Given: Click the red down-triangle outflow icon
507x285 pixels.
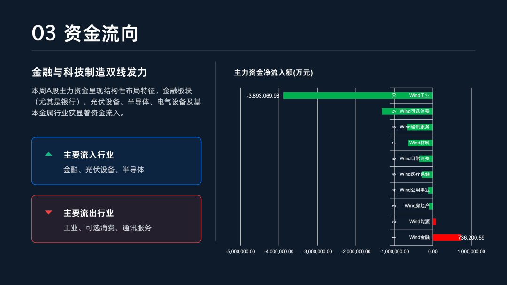Looking at the screenshot, I should point(48,213).
